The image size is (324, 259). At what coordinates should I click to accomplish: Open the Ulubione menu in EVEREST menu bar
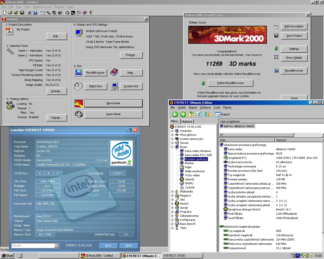[x=205, y=107]
